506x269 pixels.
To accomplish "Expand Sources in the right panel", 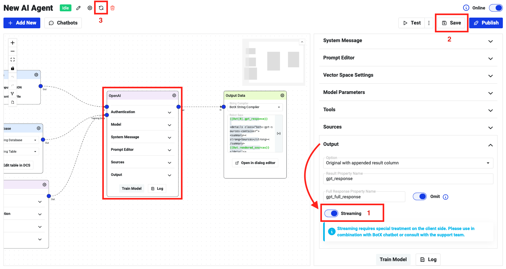I will click(x=408, y=127).
